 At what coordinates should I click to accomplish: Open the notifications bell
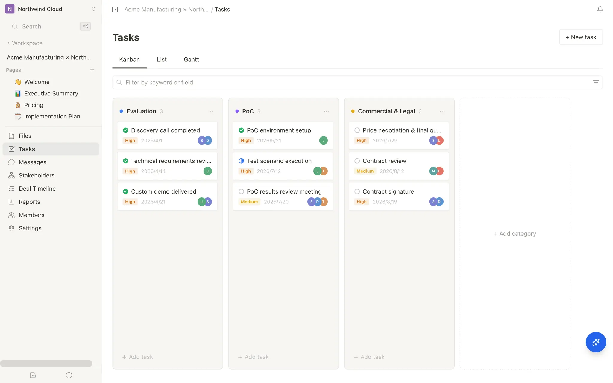point(600,9)
